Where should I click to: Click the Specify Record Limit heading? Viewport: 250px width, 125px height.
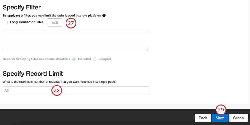pos(33,74)
